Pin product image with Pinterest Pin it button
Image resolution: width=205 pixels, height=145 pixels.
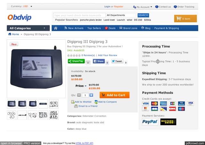pos(14,44)
